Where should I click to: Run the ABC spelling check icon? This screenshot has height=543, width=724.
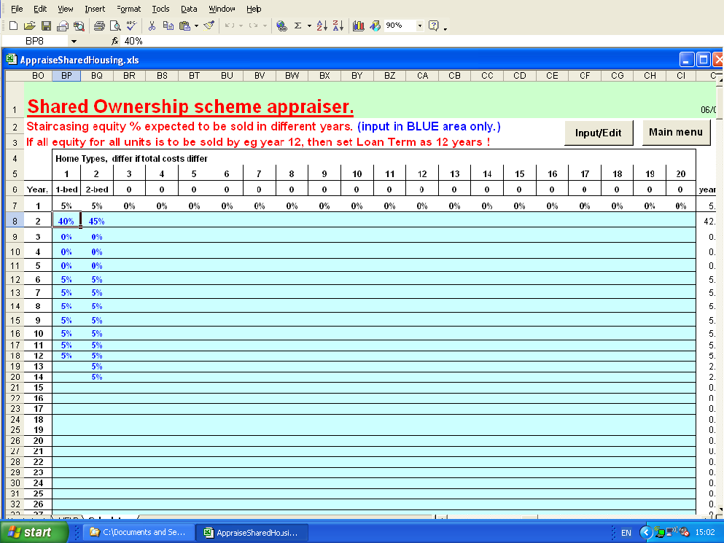point(131,26)
